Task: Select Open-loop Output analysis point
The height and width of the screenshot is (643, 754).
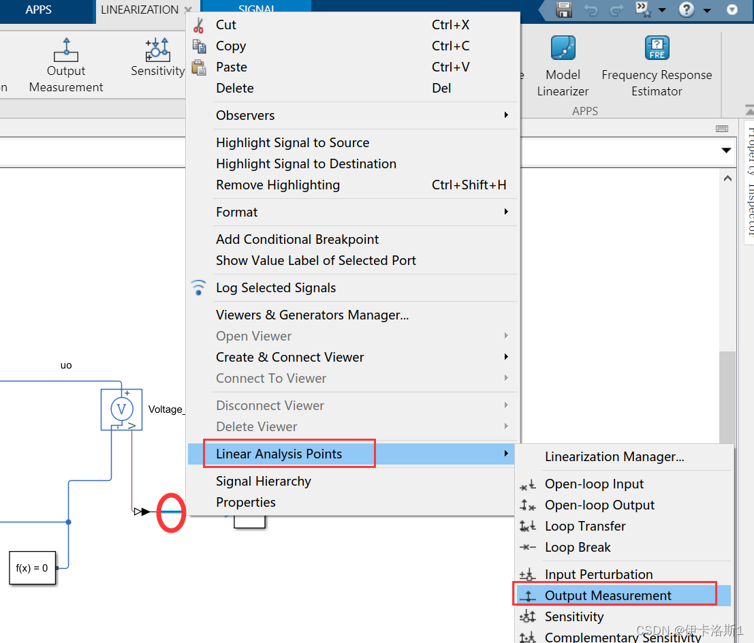Action: coord(624,505)
